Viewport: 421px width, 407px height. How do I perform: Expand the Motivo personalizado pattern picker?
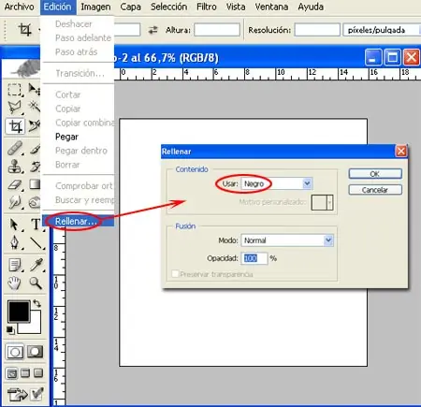click(x=330, y=203)
